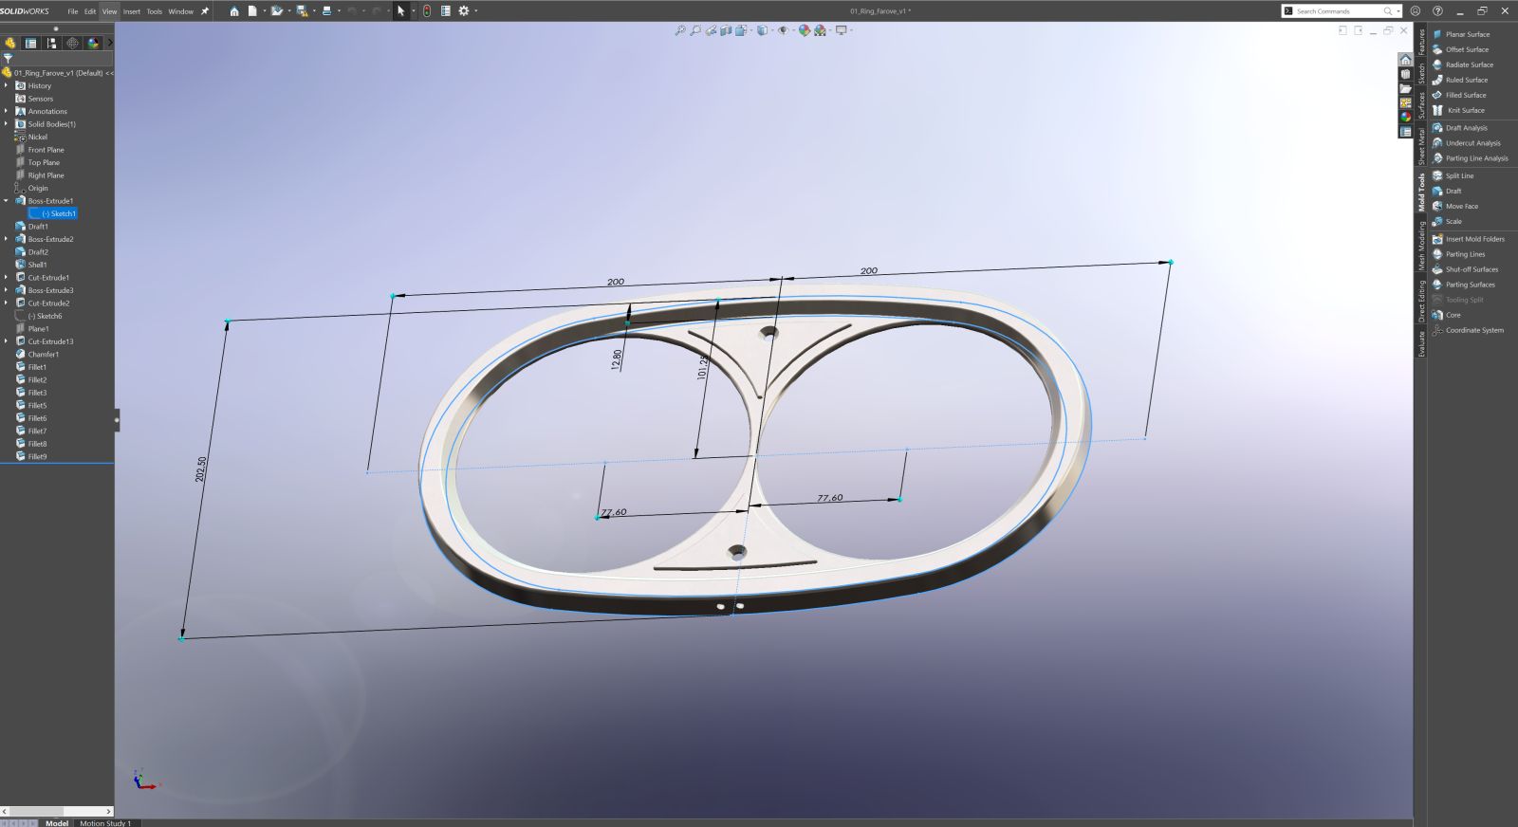This screenshot has height=827, width=1518.
Task: Select the Split Line tool
Action: click(1459, 175)
